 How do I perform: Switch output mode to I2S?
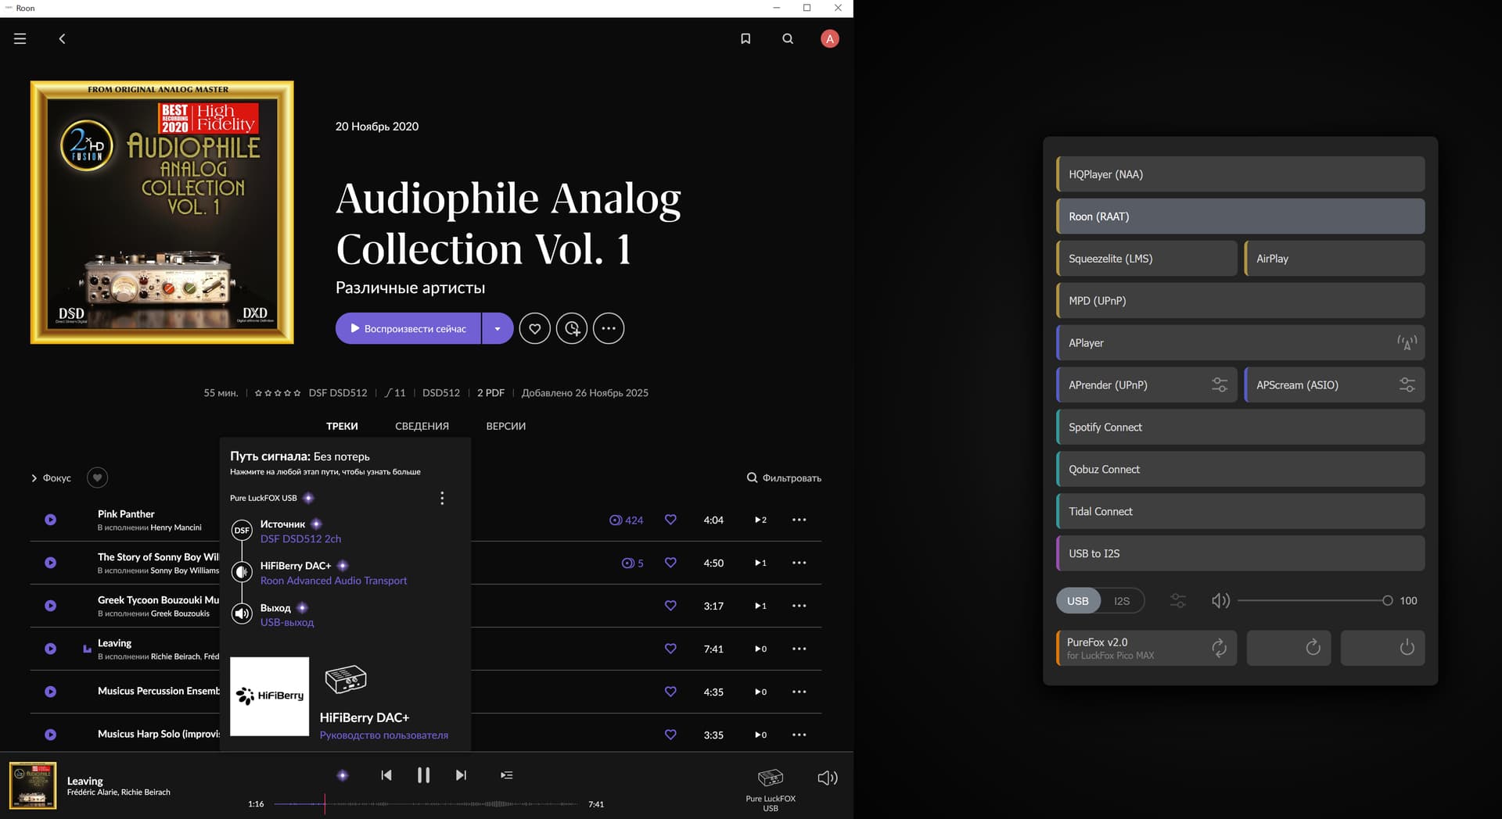point(1121,601)
